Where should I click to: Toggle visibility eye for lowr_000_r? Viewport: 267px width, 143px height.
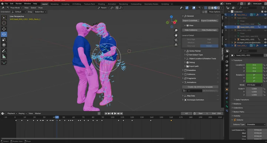265,46
